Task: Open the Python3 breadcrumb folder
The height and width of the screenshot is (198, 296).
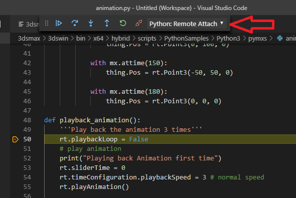Action: point(228,39)
